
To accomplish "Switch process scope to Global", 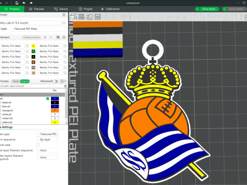I will (x=16, y=81).
